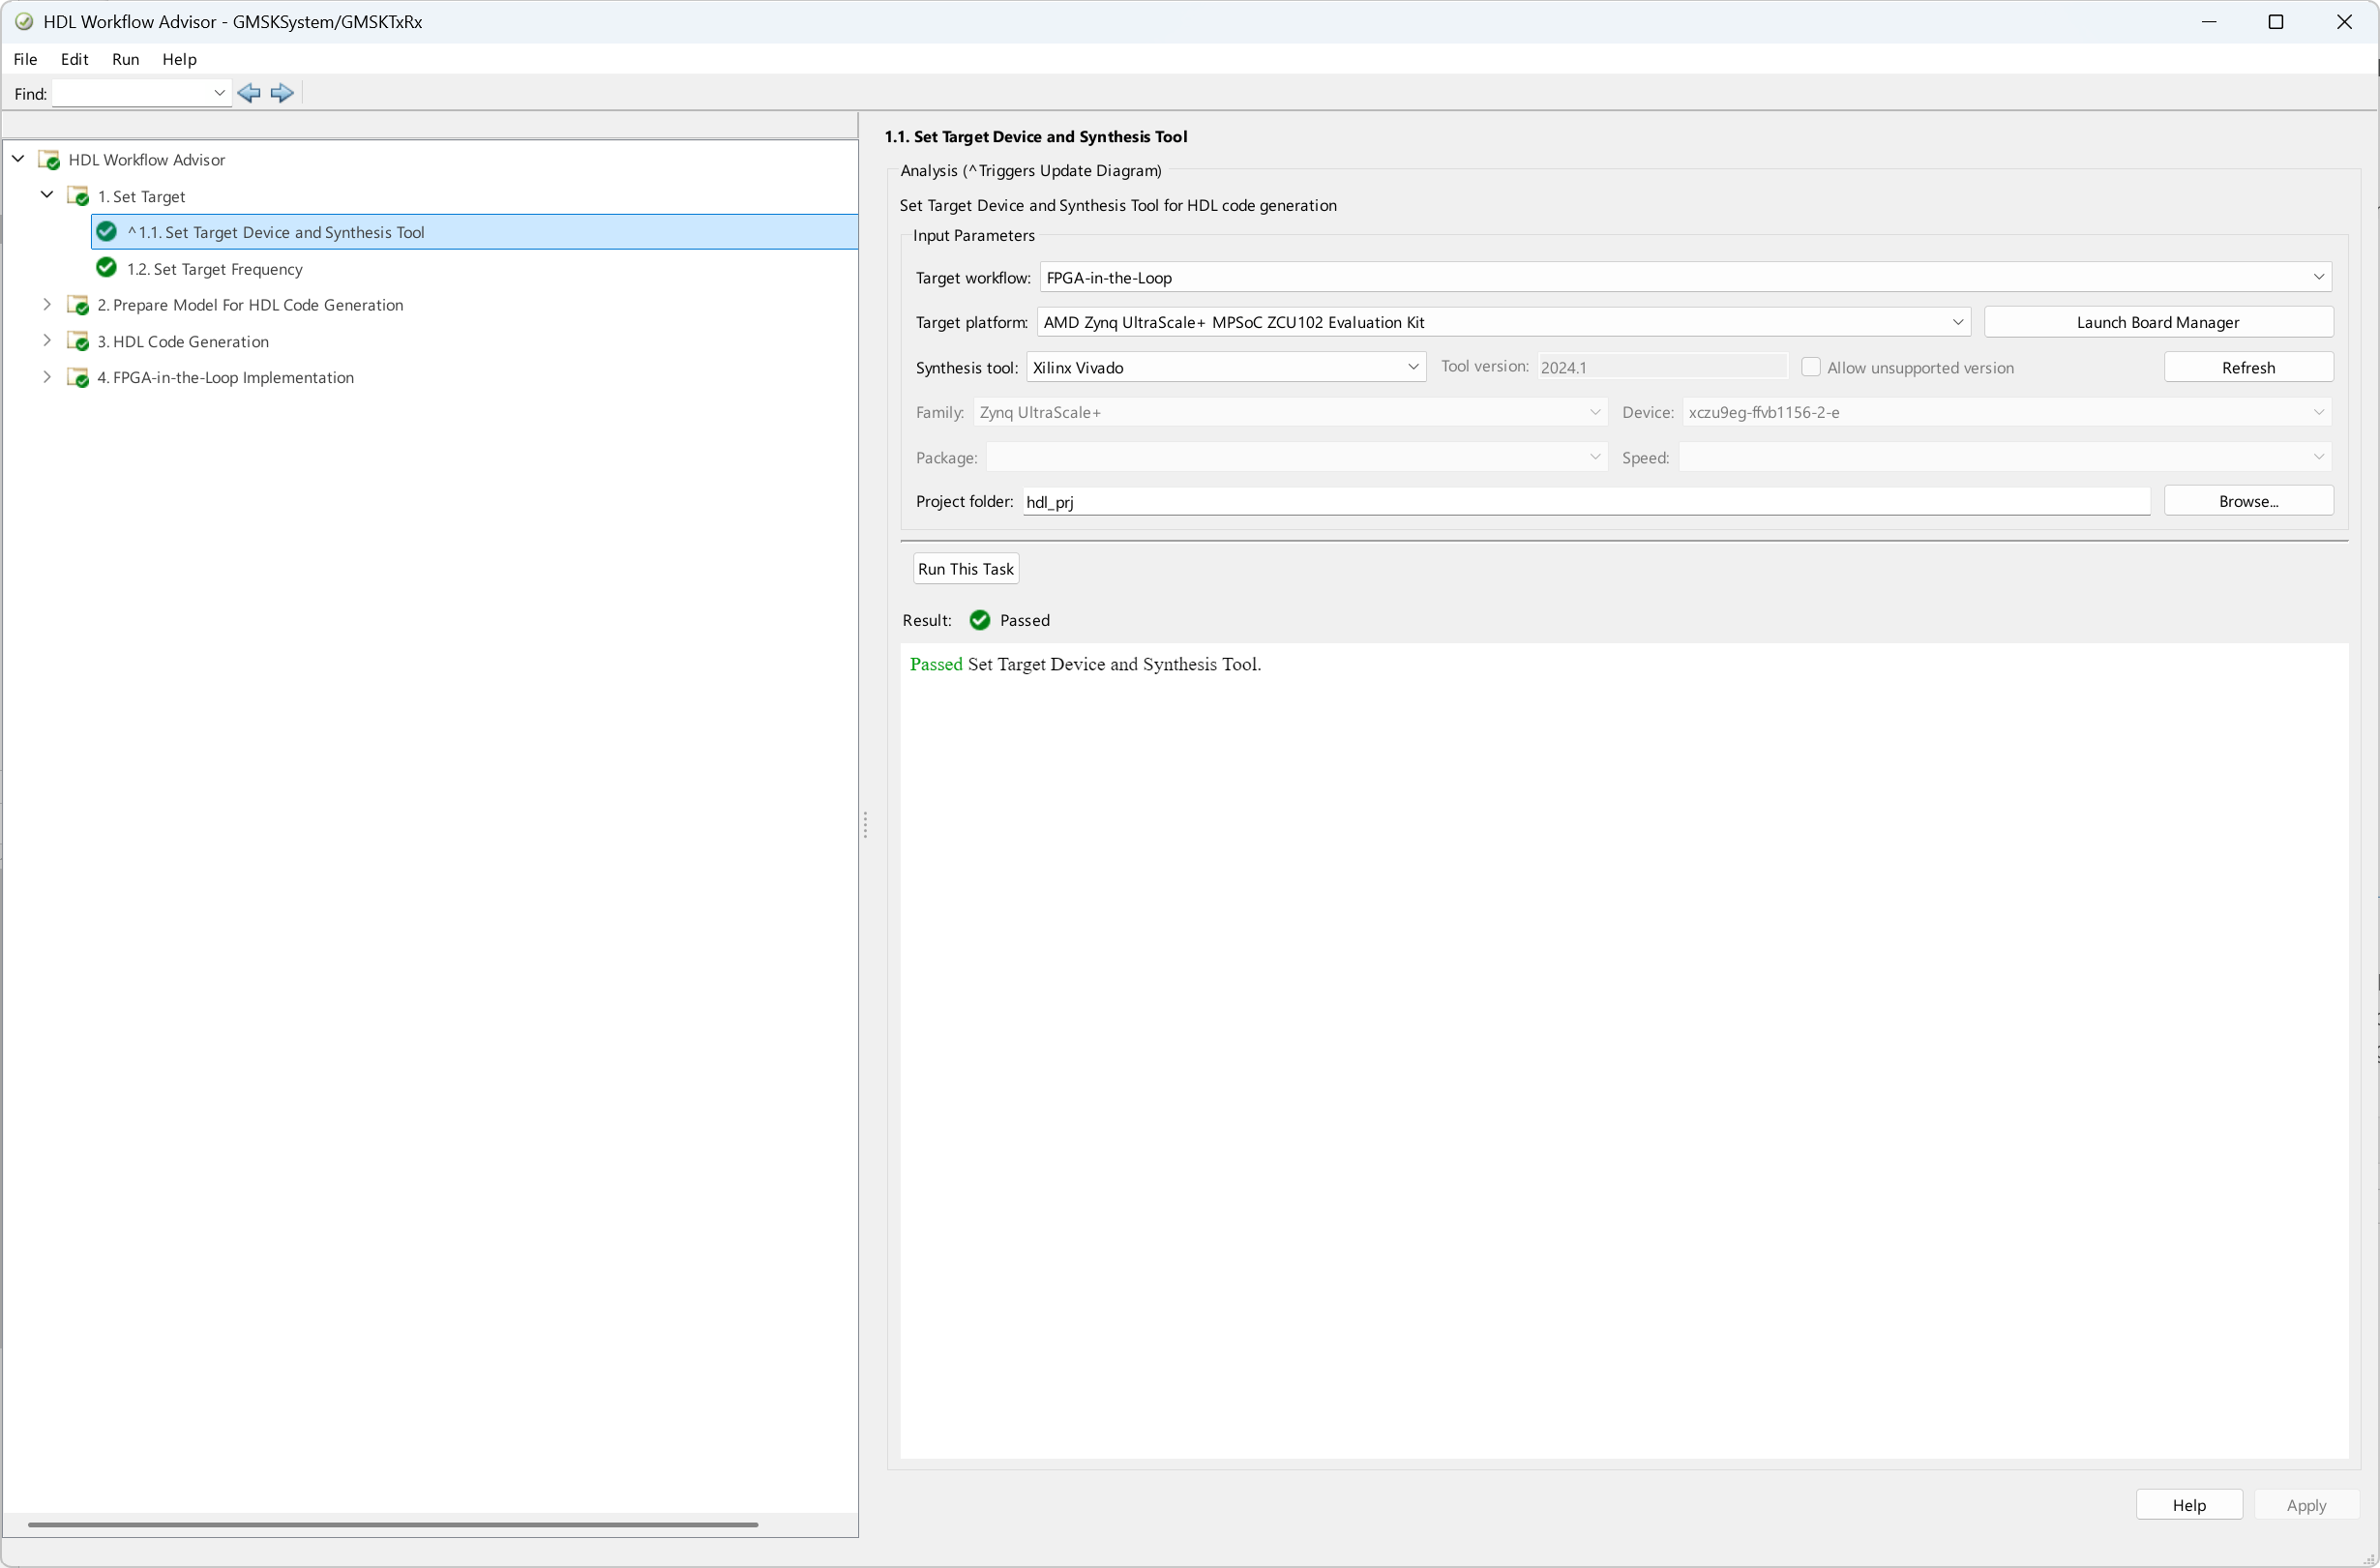Click folder icon beside Prepare Model For HDL
Screen dimensions: 2380x1568
pyautogui.click(x=78, y=305)
